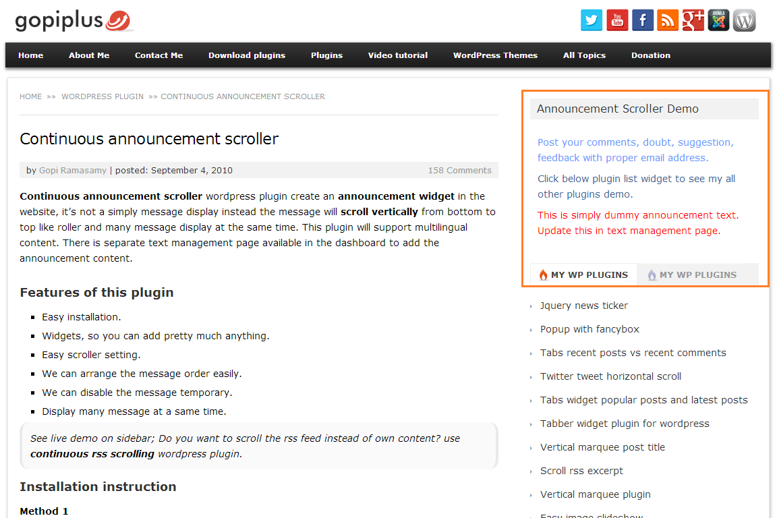Image resolution: width=777 pixels, height=518 pixels.
Task: Open Tabs widget popular posts and latest posts
Action: coord(643,399)
